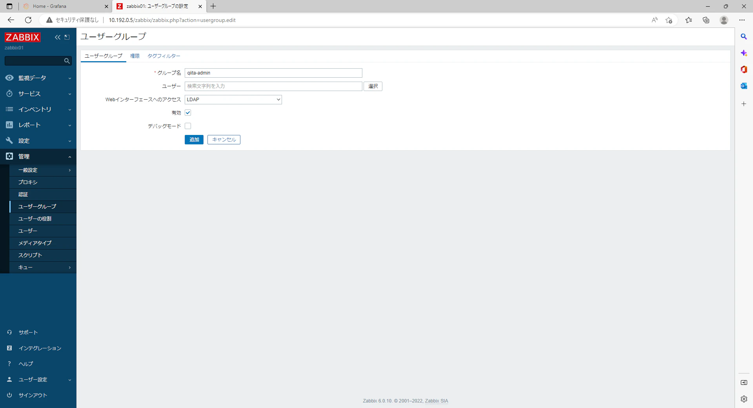Collapse the sidebar with double-chevron icon
753x408 pixels.
pyautogui.click(x=58, y=37)
